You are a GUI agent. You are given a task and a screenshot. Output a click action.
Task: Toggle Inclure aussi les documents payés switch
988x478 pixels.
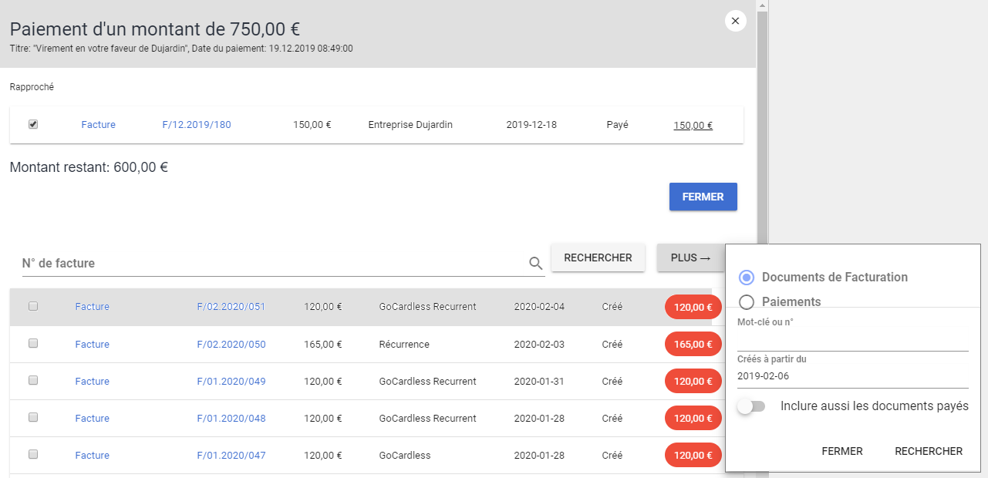(751, 406)
